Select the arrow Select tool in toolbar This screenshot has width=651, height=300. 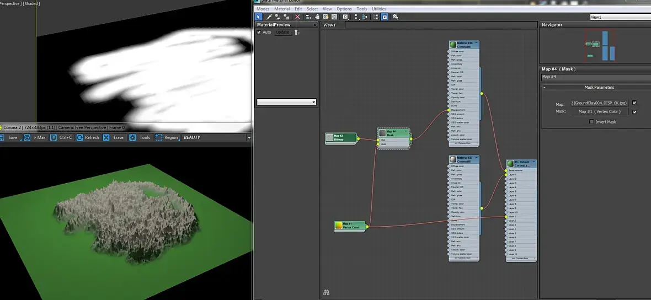click(259, 17)
